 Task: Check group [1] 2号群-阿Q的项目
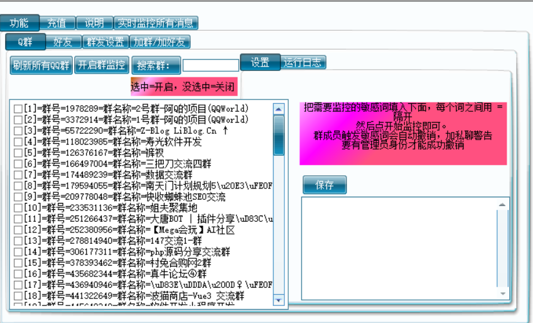18,109
